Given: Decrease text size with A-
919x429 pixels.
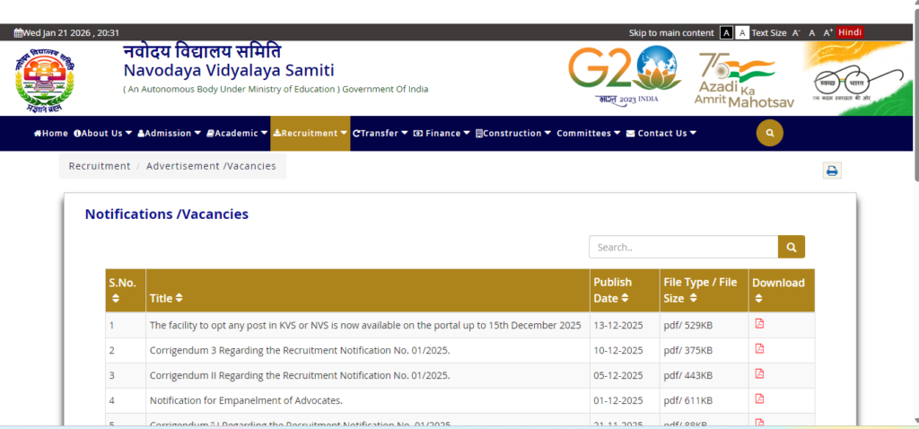Looking at the screenshot, I should click(x=796, y=33).
